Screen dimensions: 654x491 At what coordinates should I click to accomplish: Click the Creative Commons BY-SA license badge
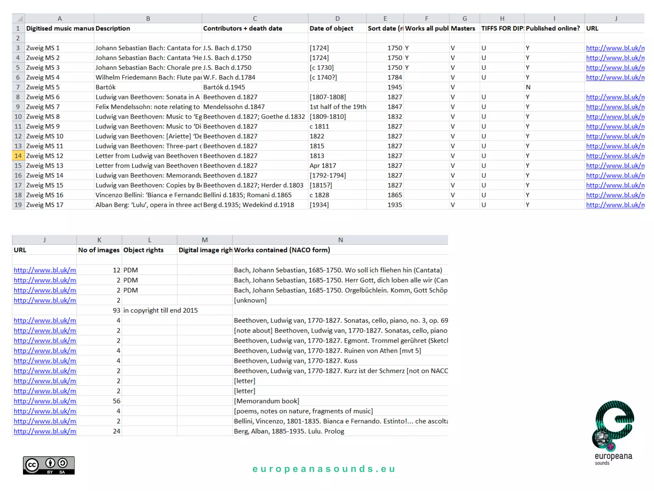point(49,465)
